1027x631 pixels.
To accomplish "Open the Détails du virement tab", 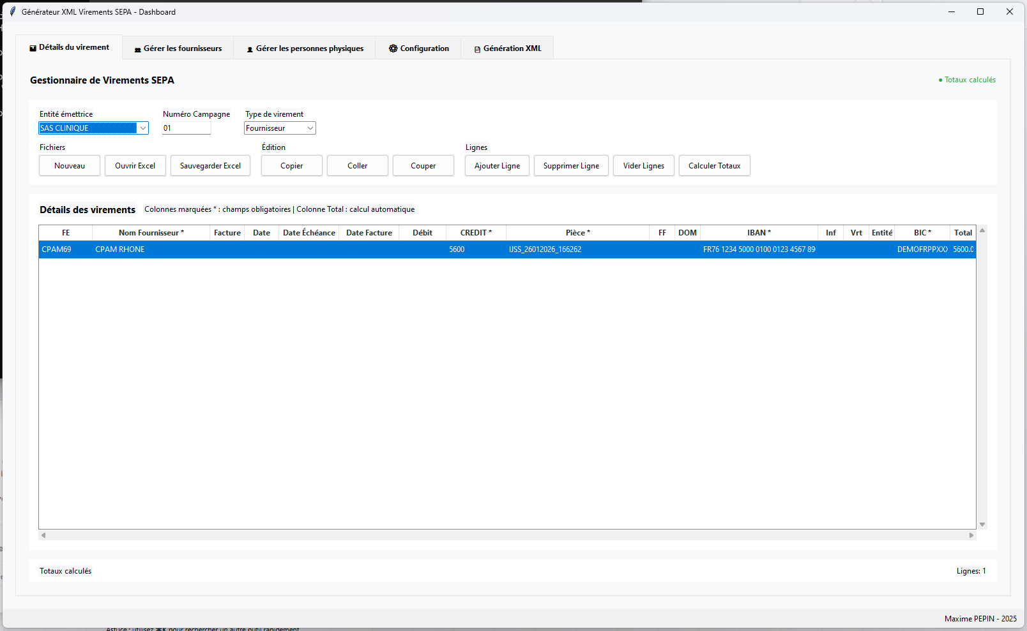I will pyautogui.click(x=69, y=47).
